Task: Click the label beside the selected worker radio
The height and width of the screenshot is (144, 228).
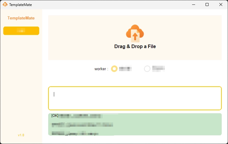Action: 125,69
